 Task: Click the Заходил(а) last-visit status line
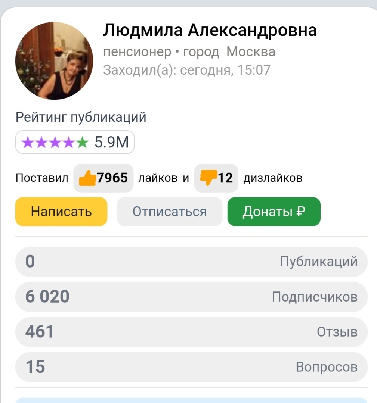[186, 70]
